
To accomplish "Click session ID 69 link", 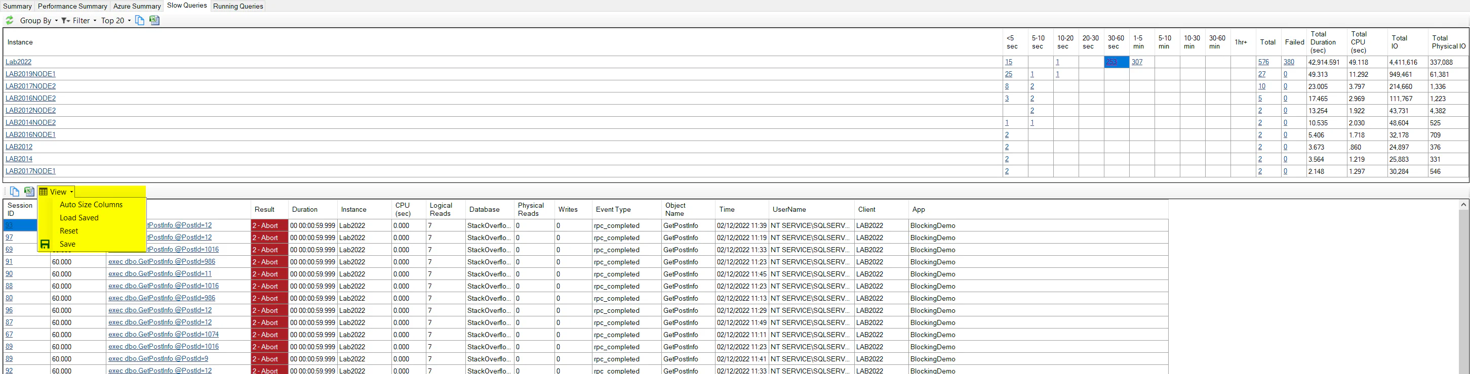I will [x=9, y=249].
